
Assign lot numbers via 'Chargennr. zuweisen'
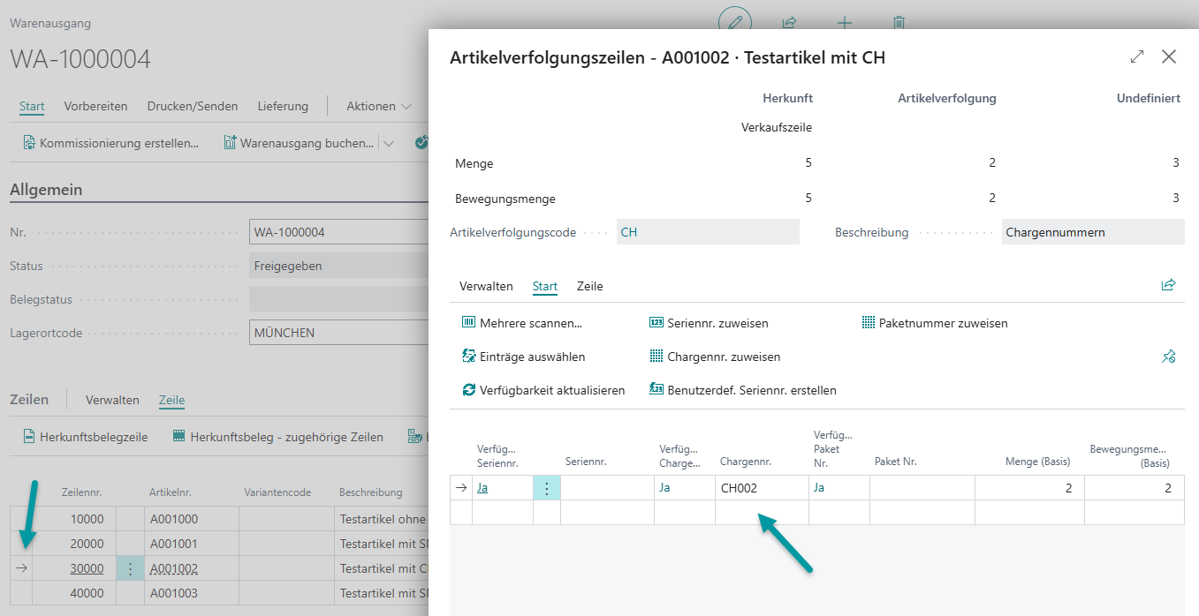click(714, 356)
